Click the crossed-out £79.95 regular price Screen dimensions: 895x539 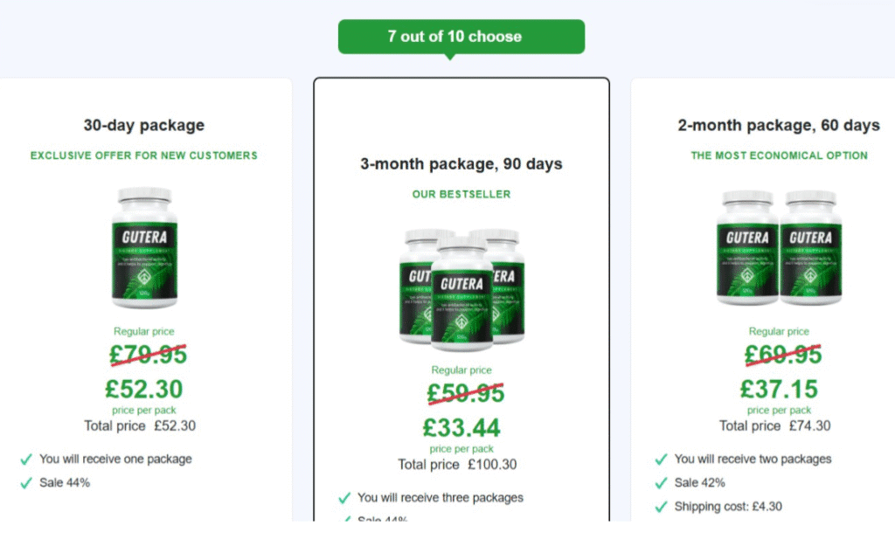145,355
